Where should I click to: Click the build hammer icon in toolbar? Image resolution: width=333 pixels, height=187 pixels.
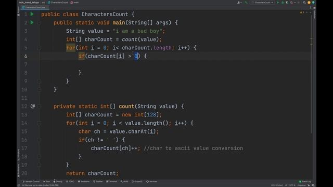pyautogui.click(x=246, y=3)
